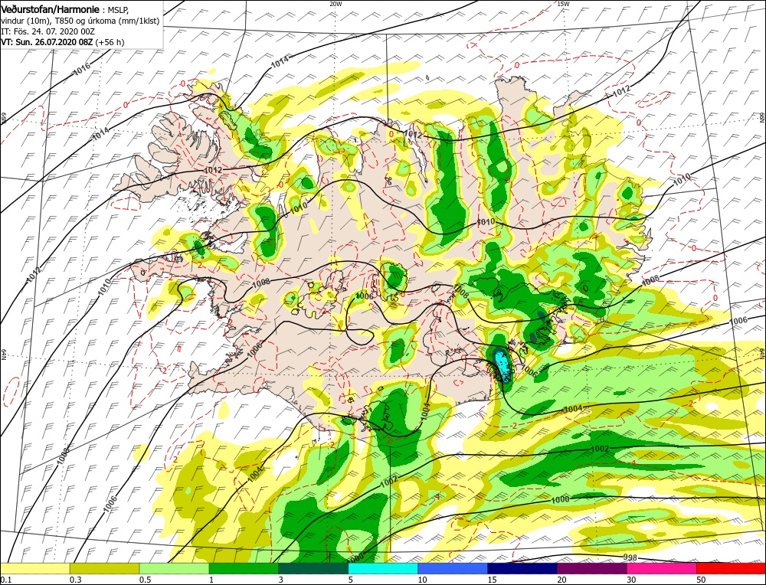Select the green 1–3 mm legend band
Image resolution: width=766 pixels, height=585 pixels.
pyautogui.click(x=244, y=568)
